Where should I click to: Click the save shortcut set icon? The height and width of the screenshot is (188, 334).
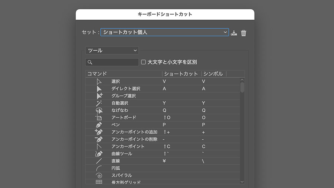(234, 33)
